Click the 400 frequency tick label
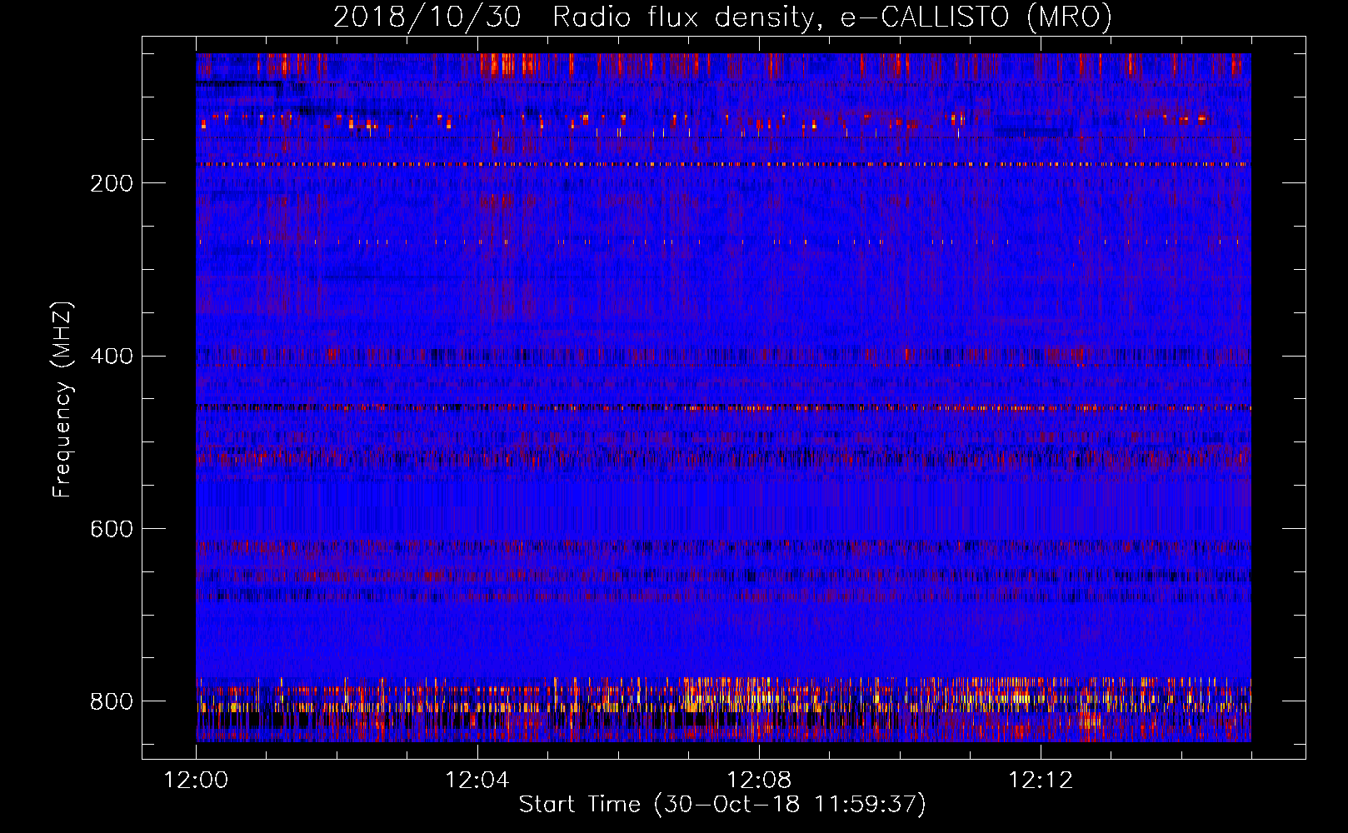The height and width of the screenshot is (833, 1348). point(112,357)
